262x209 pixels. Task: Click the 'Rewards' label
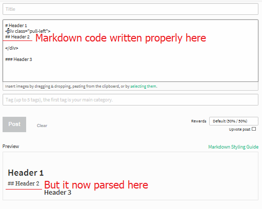198,121
